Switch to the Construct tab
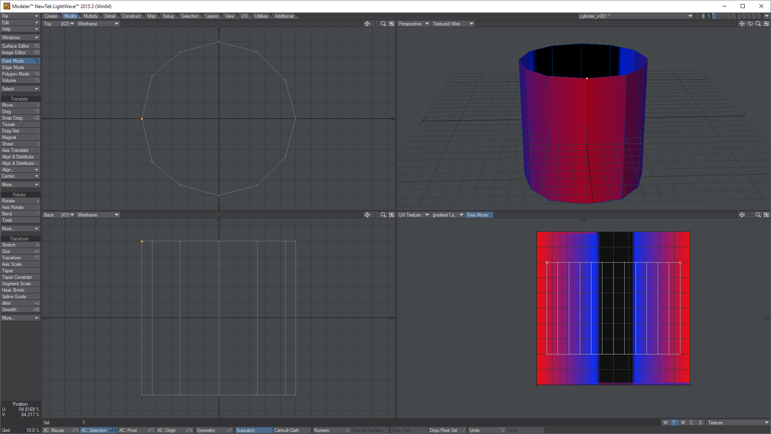 131,16
